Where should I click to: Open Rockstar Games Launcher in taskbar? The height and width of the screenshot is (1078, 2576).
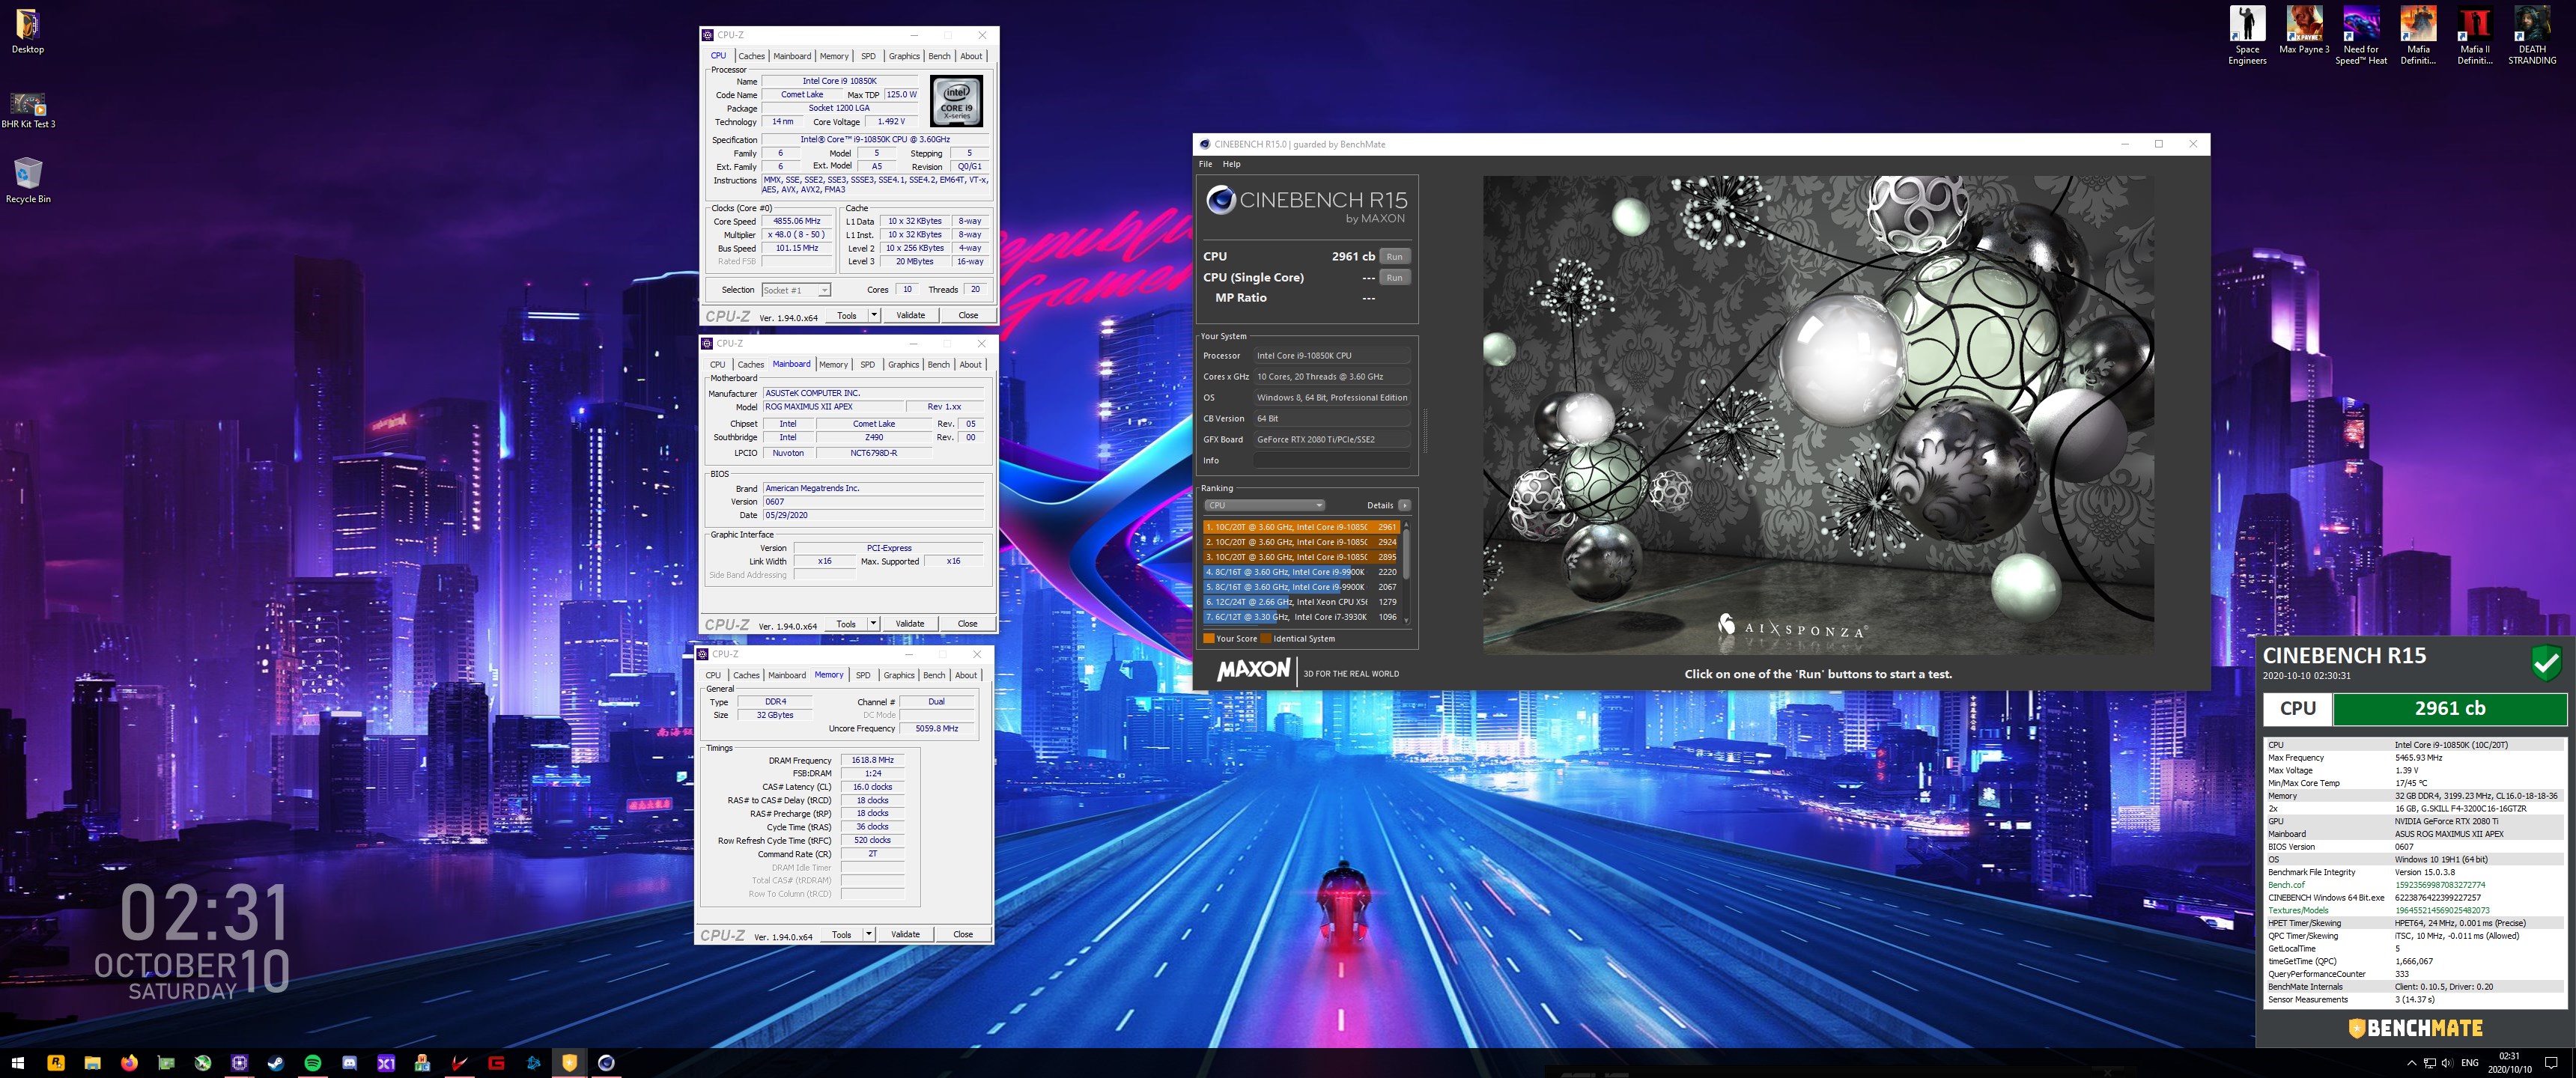pyautogui.click(x=56, y=1063)
